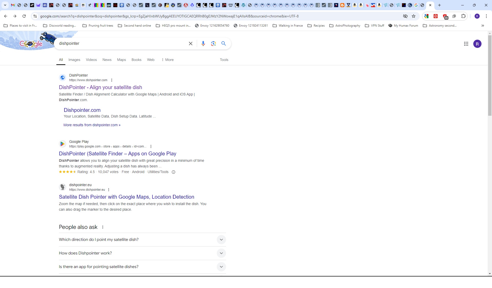The image size is (492, 288).
Task: Go back to the previous page
Action: [x=6, y=16]
